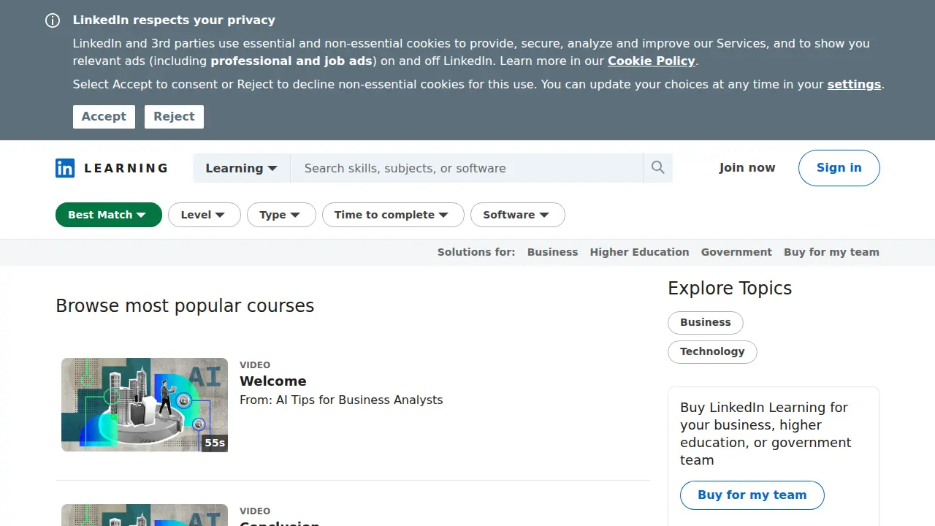Screen dimensions: 935x526
Task: Click Buy for my team card button
Action: 752,495
